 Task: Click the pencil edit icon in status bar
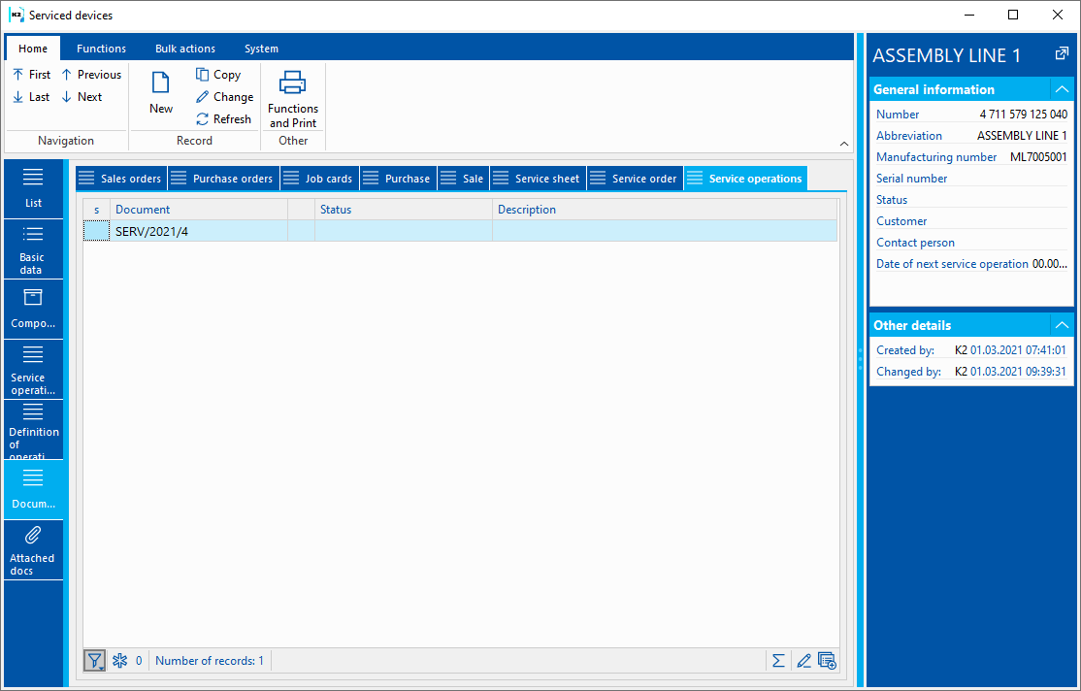click(803, 661)
